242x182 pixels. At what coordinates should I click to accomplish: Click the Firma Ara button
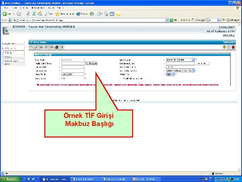coord(91,63)
